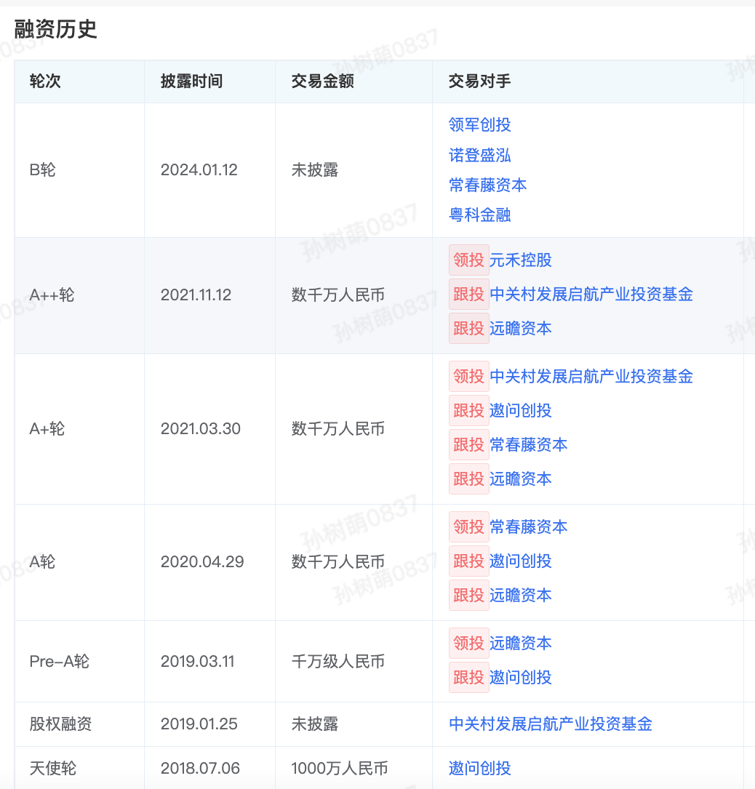Open lead investor 常春藤资本 in A轮 row

(x=529, y=526)
